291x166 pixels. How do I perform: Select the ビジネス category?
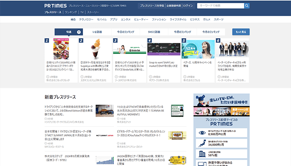point(195,20)
